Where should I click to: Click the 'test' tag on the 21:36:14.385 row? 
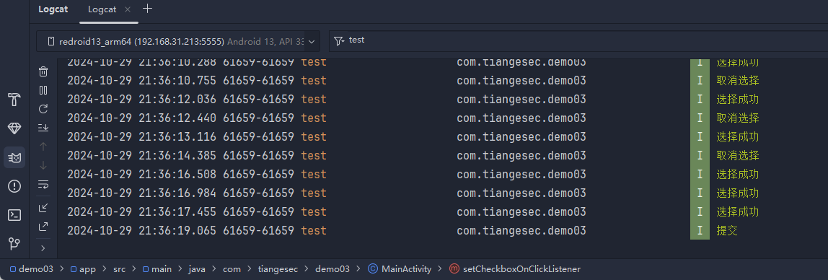(314, 155)
